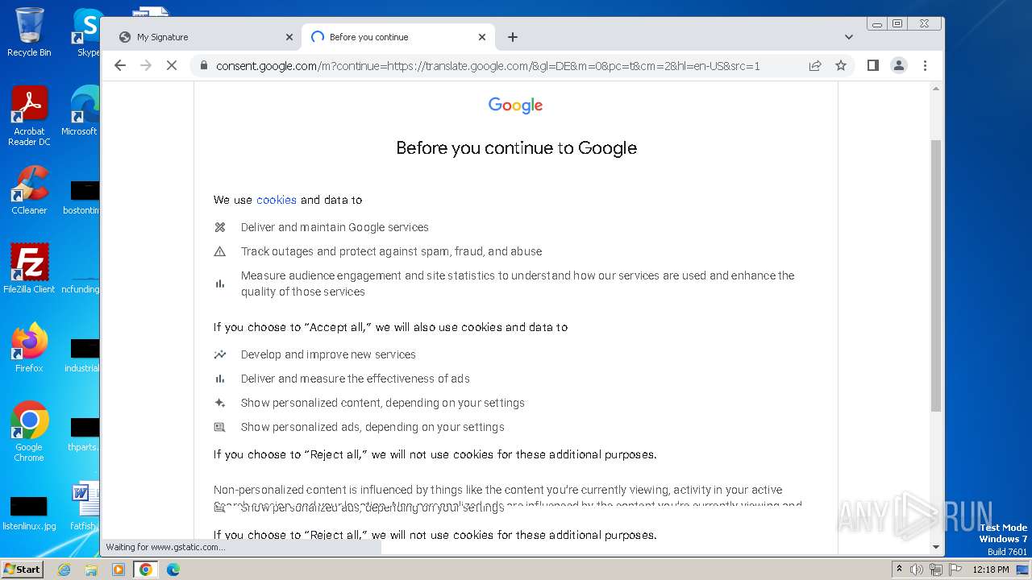Open the Action Center flag icon
This screenshot has height=580, width=1032.
point(955,570)
